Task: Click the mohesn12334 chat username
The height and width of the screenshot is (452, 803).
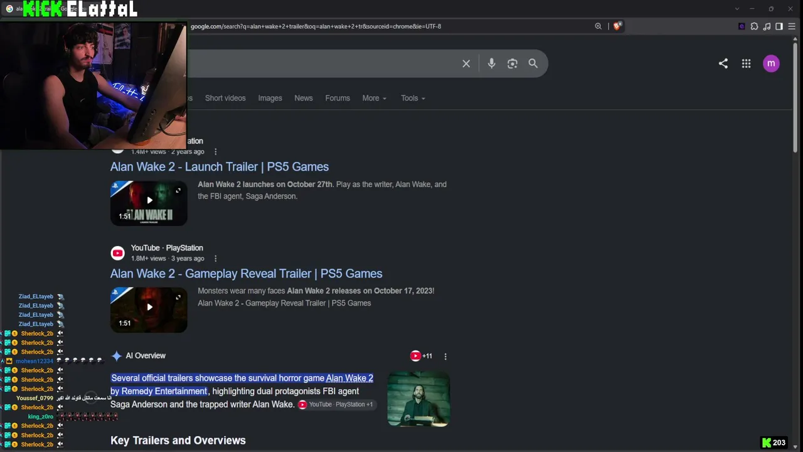Action: [35, 361]
